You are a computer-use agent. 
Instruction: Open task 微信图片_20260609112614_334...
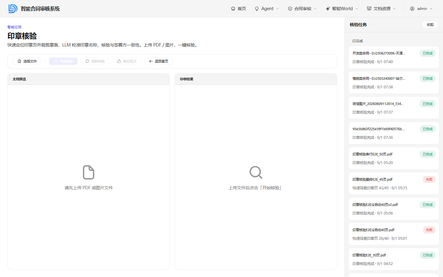point(394,108)
